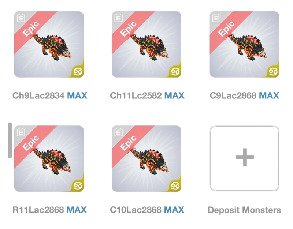Select the Ch9Lac2834 monster thumbnail

[x=49, y=44]
